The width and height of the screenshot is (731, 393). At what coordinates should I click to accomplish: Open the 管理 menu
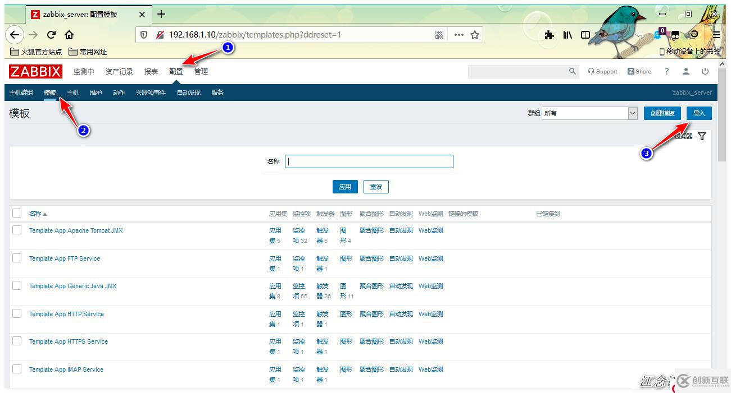[201, 72]
